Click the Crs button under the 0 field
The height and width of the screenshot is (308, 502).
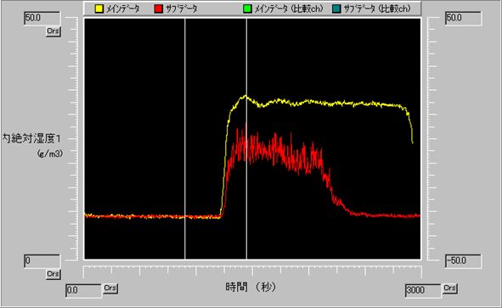click(x=54, y=274)
